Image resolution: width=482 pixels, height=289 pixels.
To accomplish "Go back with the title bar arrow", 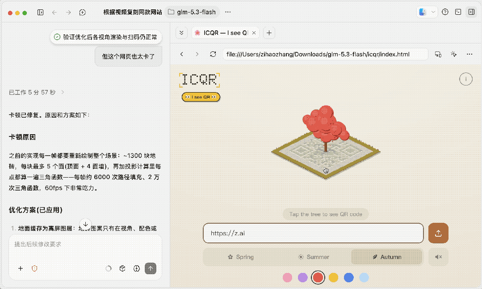I will pos(54,13).
